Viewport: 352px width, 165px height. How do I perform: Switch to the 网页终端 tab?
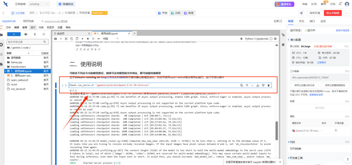28,21
